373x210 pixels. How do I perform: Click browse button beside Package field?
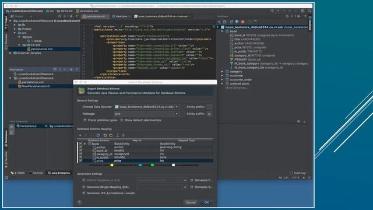pos(182,114)
